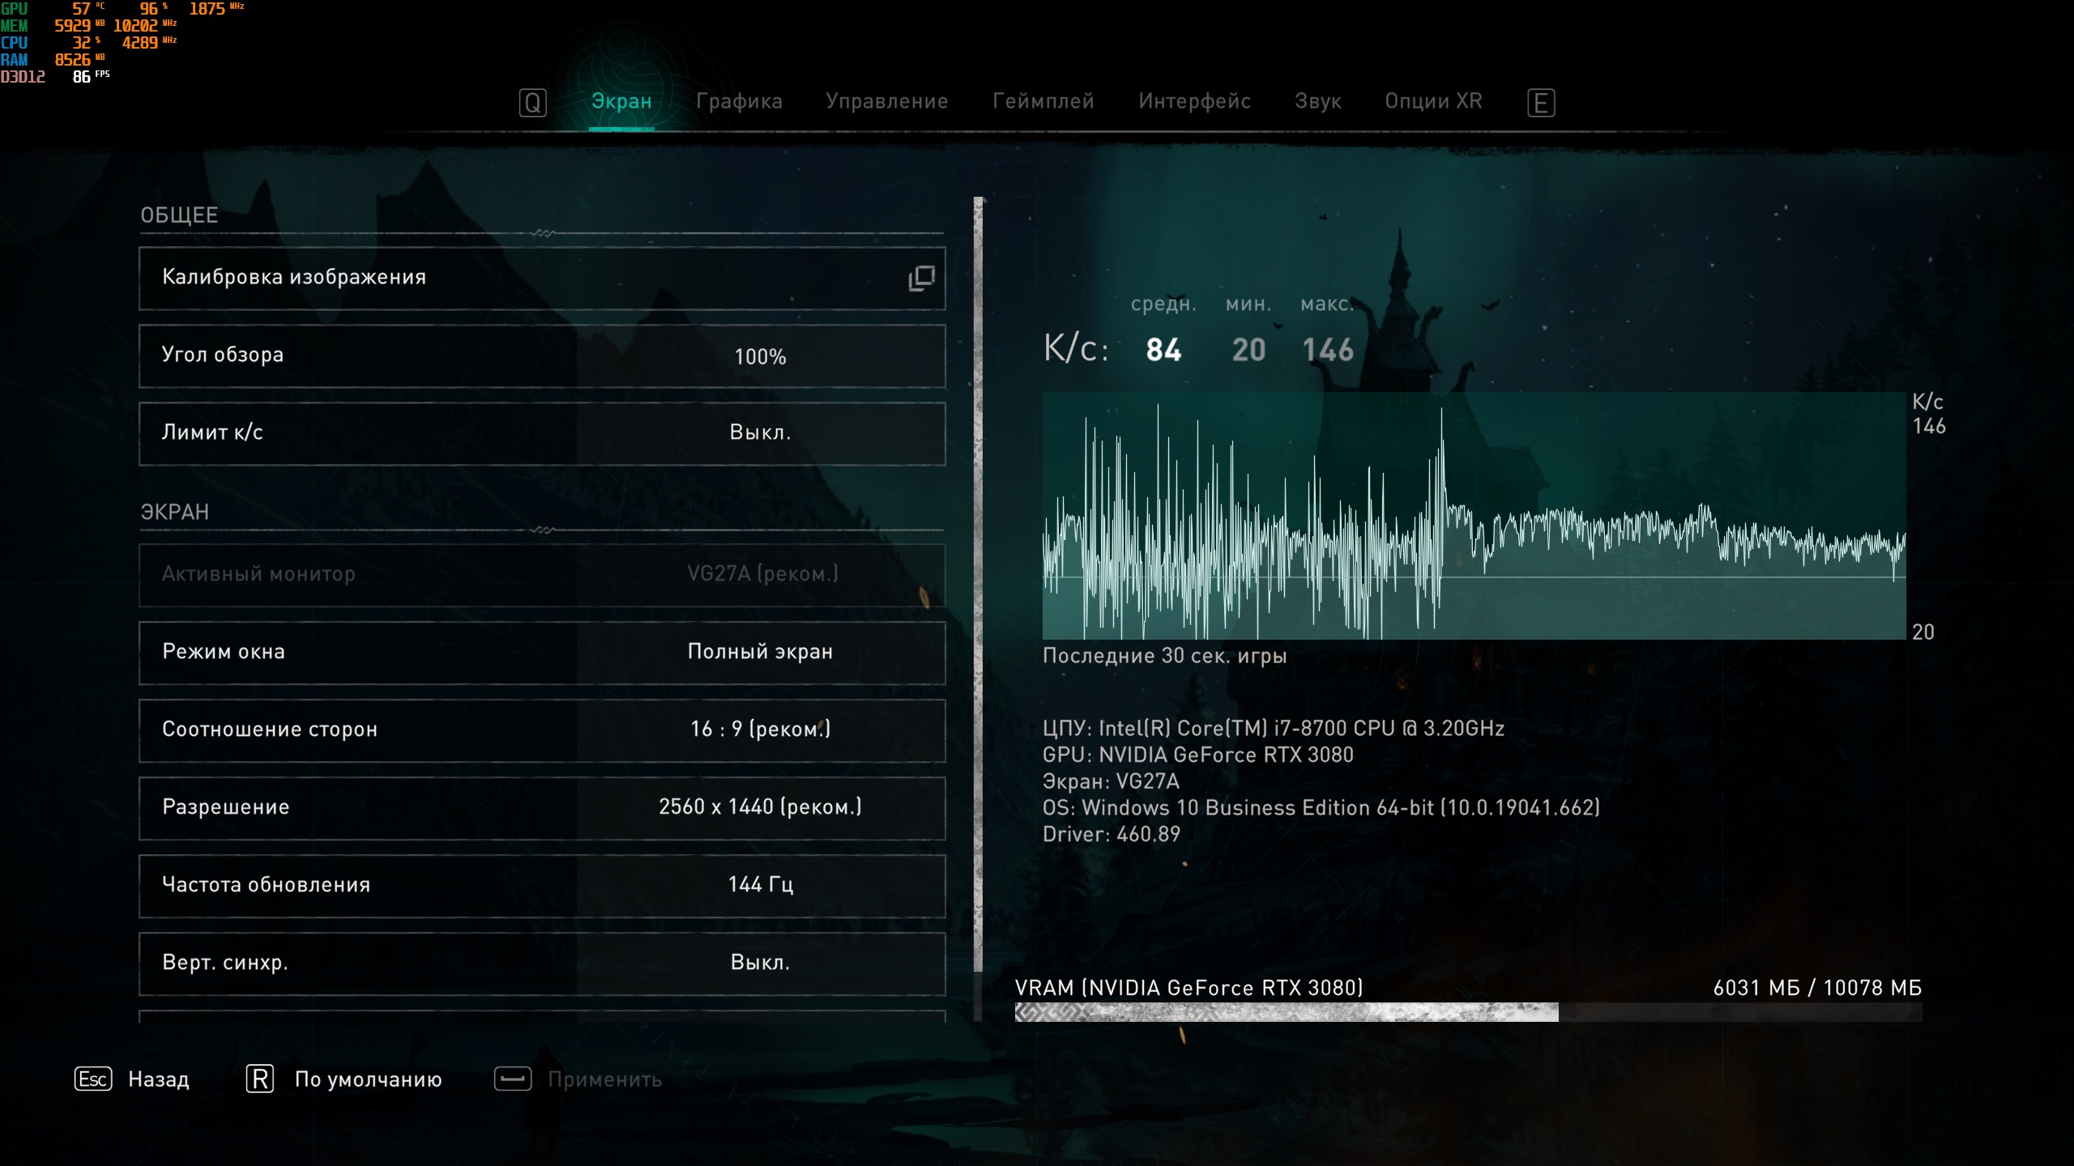Select Соотношение сторон 16 : 9 option
This screenshot has width=2074, height=1166.
pyautogui.click(x=760, y=730)
